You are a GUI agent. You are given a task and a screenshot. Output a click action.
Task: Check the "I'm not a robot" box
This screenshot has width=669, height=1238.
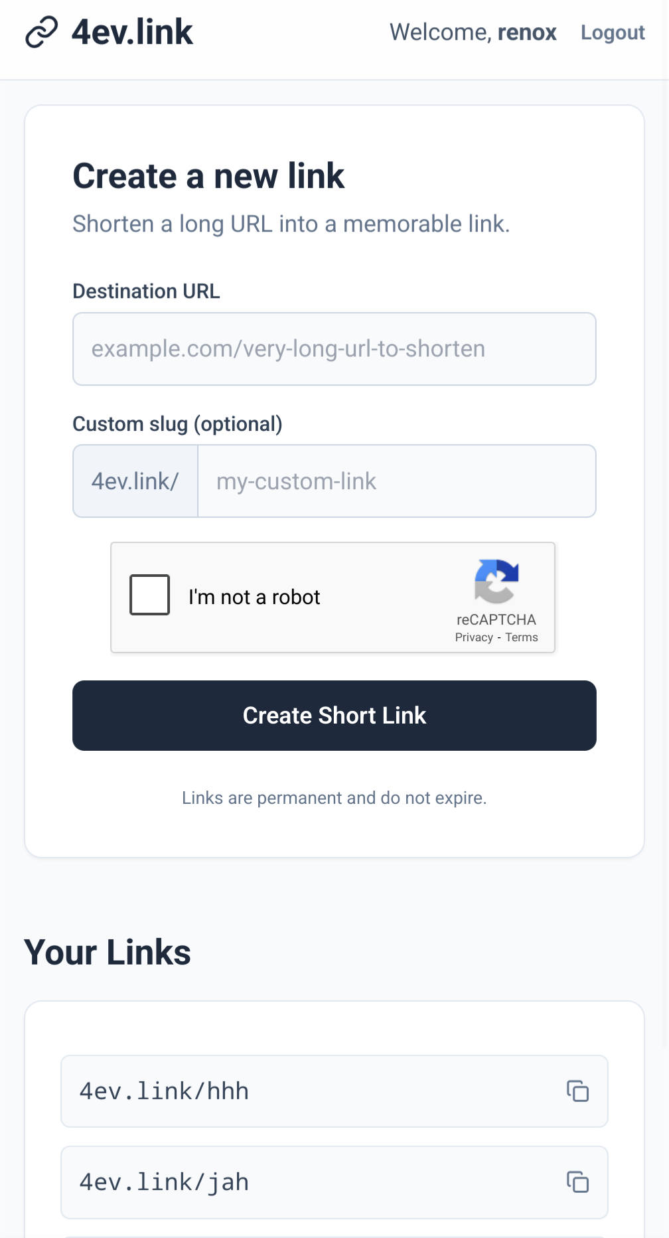(x=150, y=595)
